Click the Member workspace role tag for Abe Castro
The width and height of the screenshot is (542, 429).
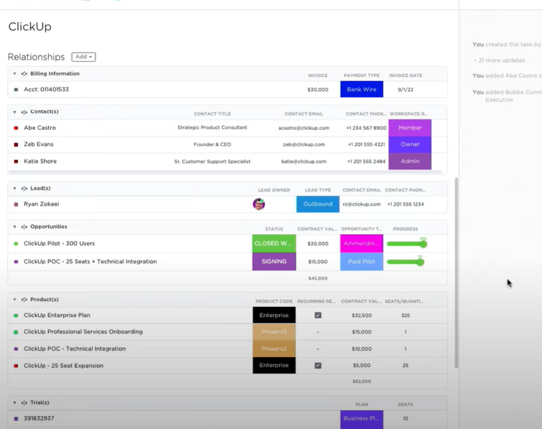pos(410,128)
